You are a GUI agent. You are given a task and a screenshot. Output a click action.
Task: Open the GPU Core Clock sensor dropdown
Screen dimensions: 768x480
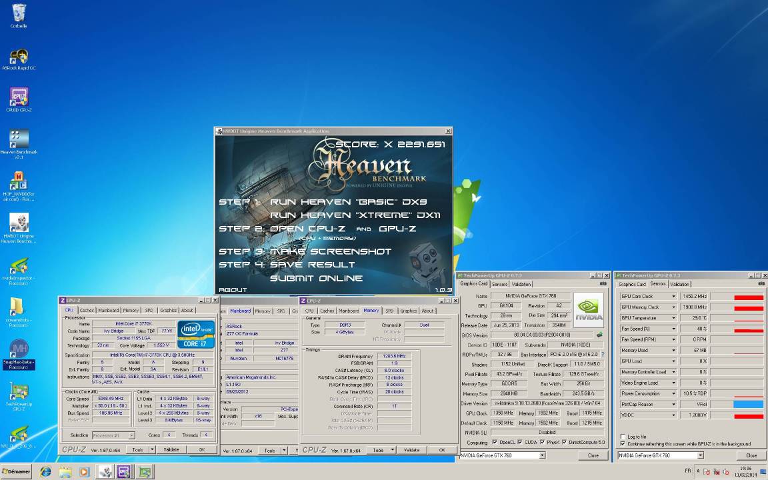[674, 296]
